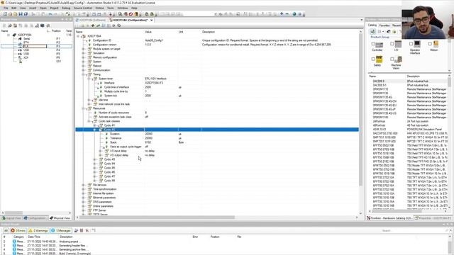Expand the Cyclic #3 node
454x255 pixels.
click(94, 159)
